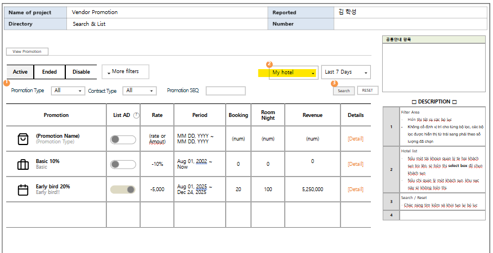Image resolution: width=493 pixels, height=253 pixels.
Task: Click the shopping bag promotion icon
Action: click(x=23, y=139)
